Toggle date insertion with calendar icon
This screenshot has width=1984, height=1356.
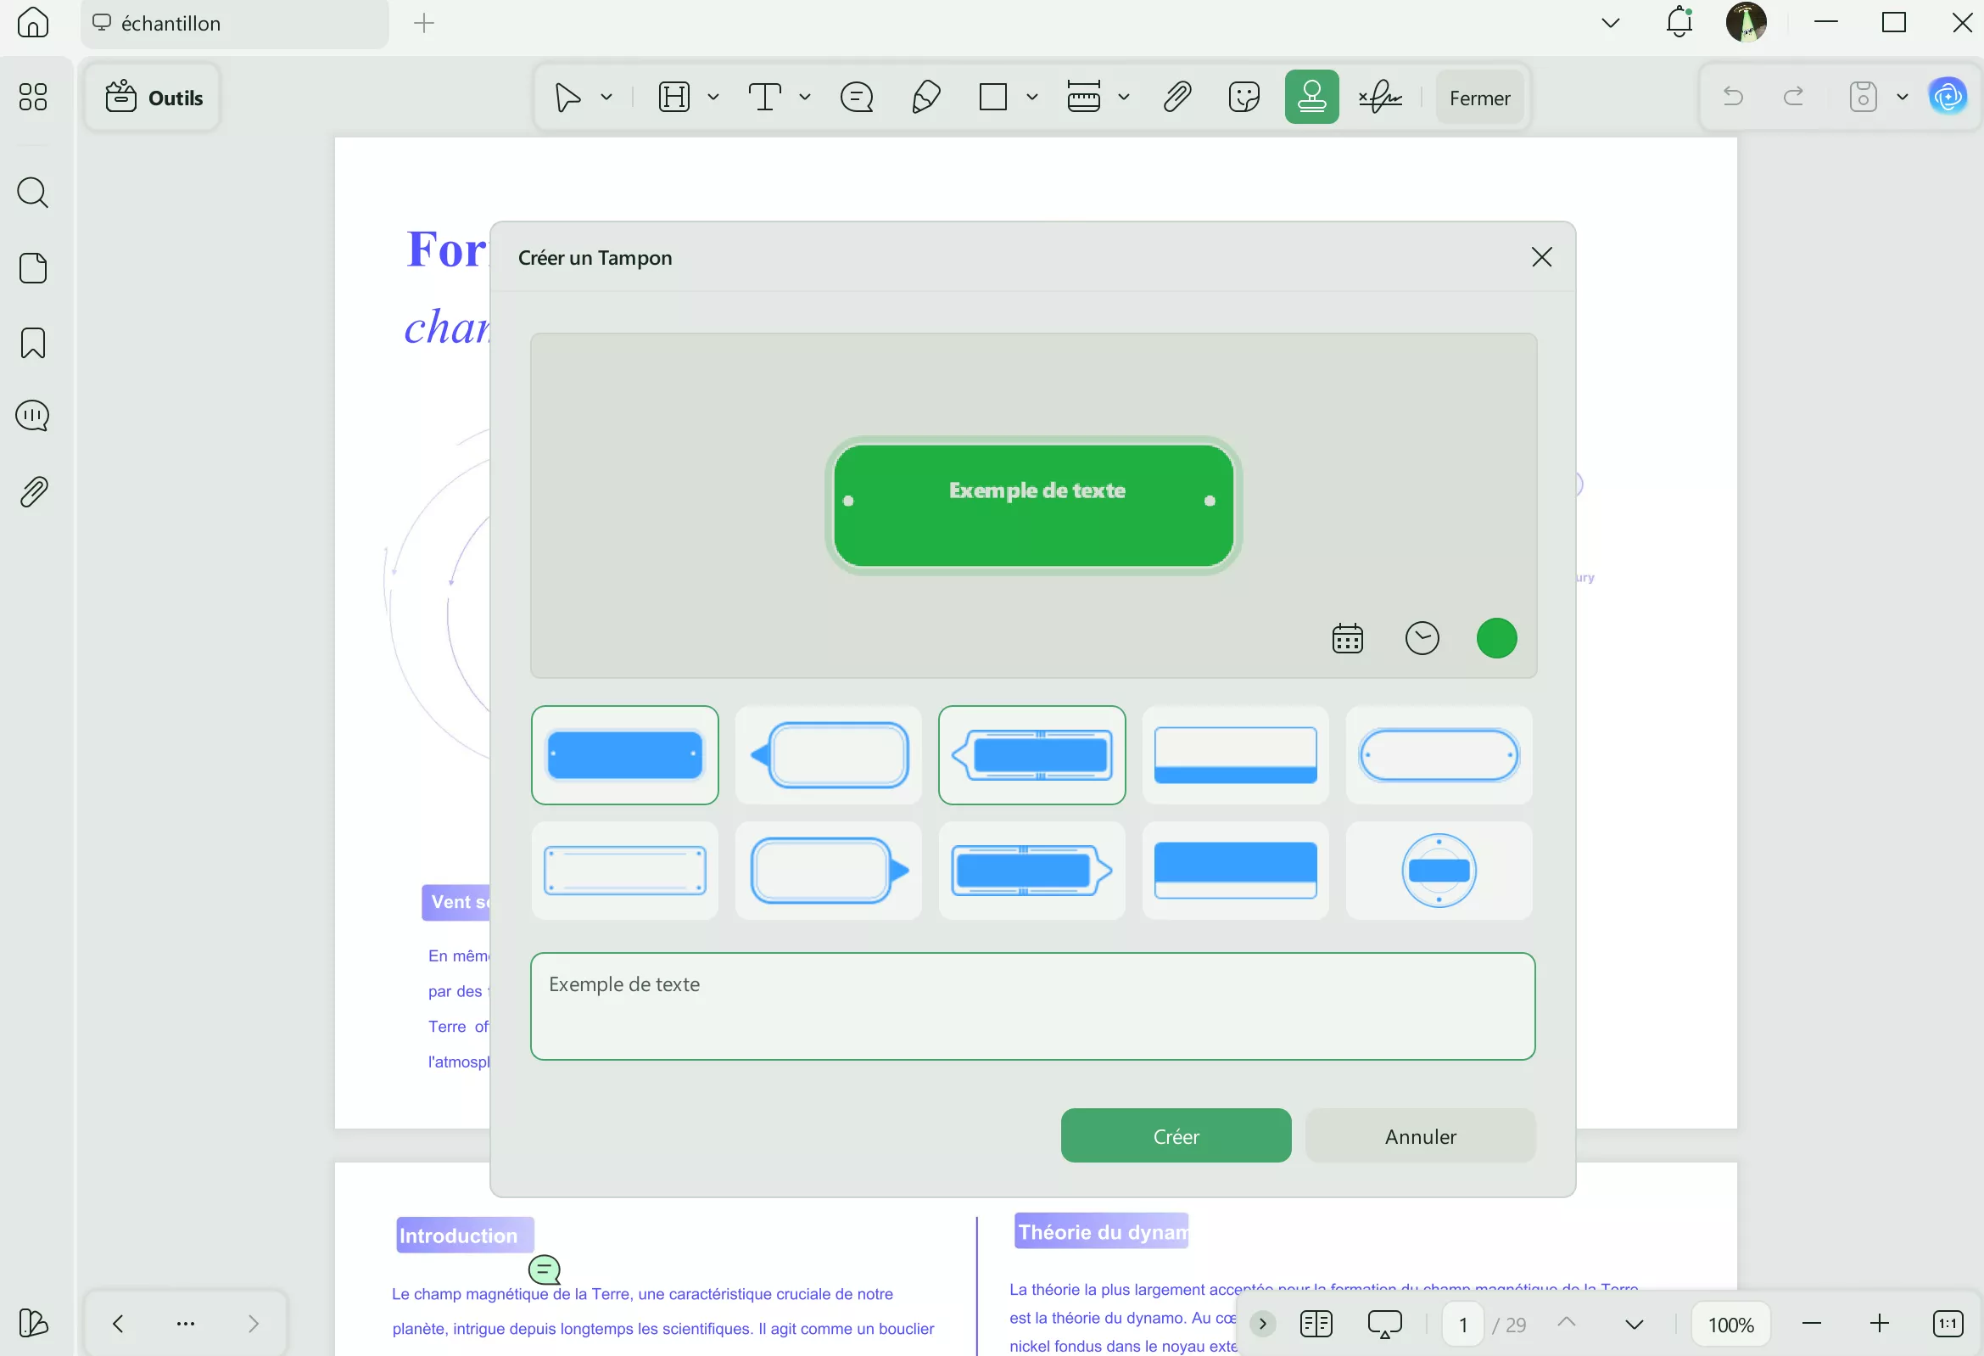tap(1346, 638)
